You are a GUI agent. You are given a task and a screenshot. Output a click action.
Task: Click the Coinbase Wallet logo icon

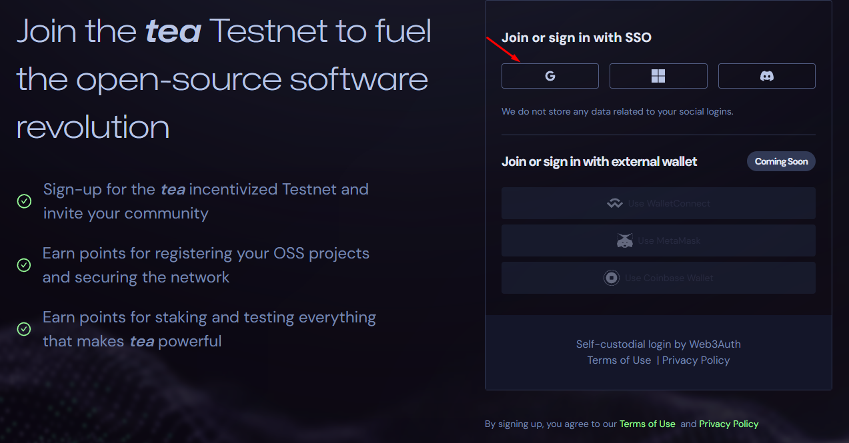click(x=612, y=278)
